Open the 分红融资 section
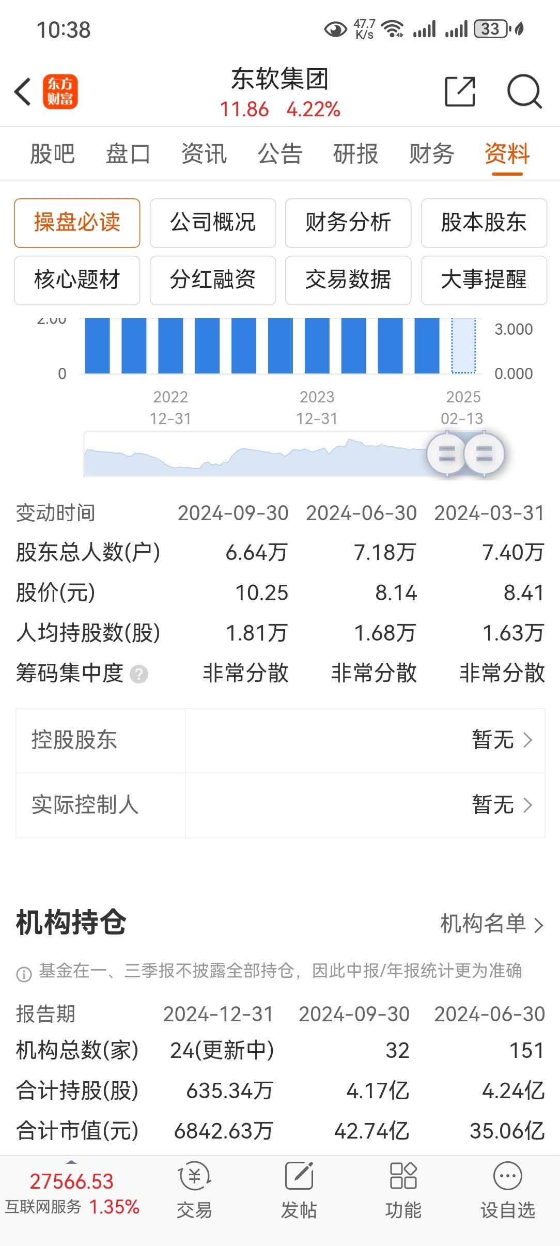The image size is (560, 1246). click(x=213, y=281)
